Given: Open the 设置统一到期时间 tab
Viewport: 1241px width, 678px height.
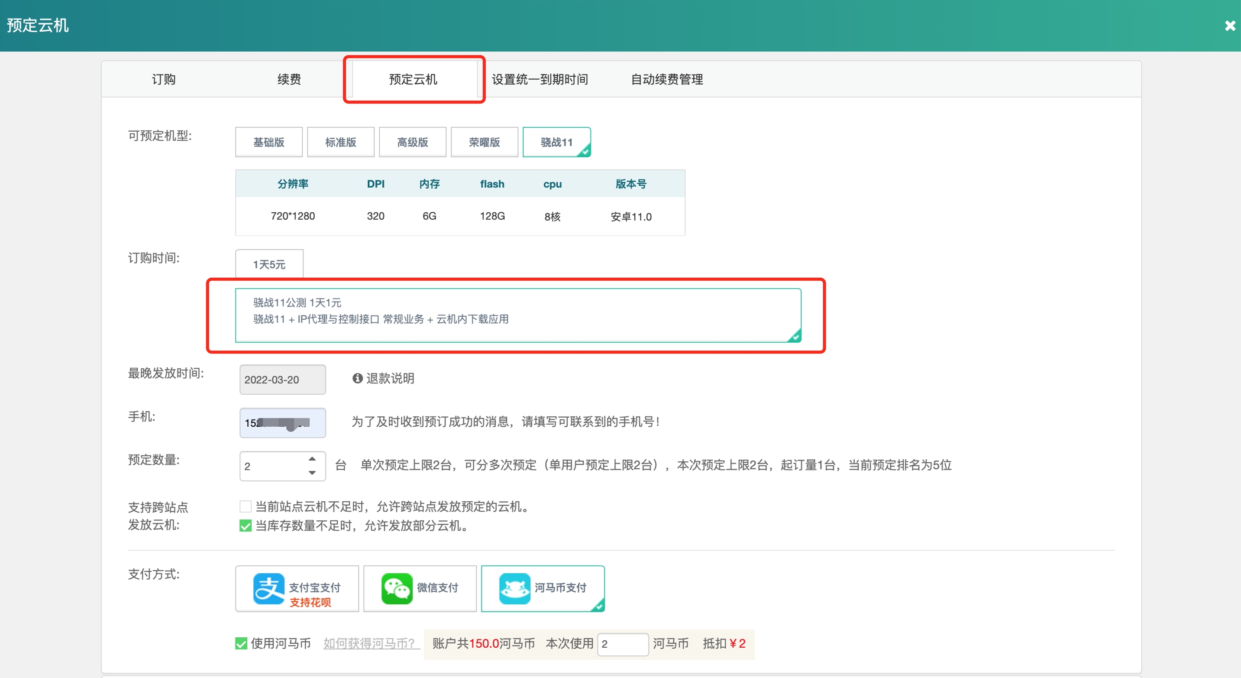Looking at the screenshot, I should (540, 79).
